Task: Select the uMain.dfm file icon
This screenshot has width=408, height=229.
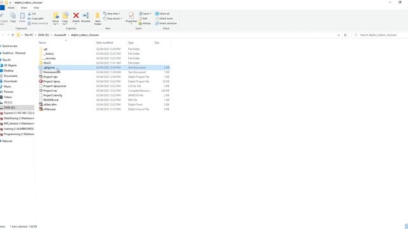Action: 41,104
